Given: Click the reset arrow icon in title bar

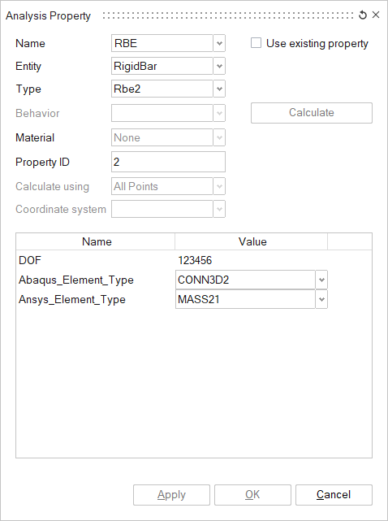Looking at the screenshot, I should (363, 15).
